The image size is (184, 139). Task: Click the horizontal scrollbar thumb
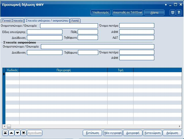(9, 127)
